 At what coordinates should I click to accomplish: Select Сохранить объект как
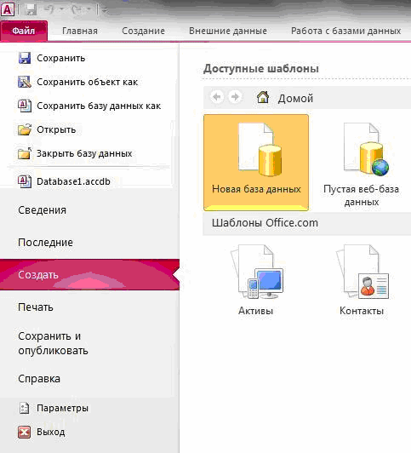pos(87,82)
